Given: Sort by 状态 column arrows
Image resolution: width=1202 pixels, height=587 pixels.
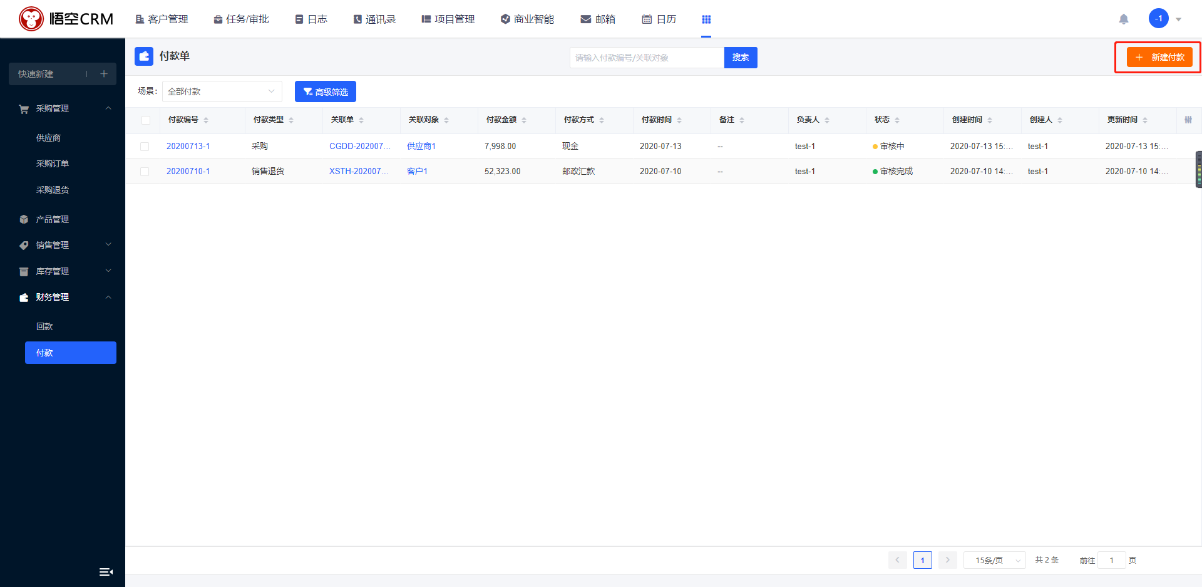Looking at the screenshot, I should [897, 120].
